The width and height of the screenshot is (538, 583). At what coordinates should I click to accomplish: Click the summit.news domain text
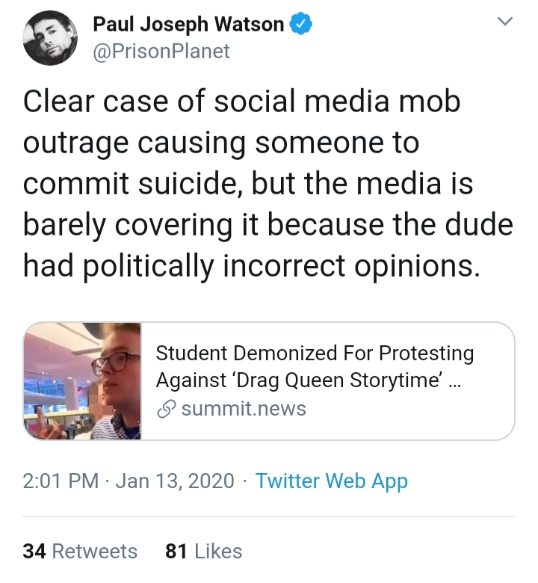click(x=244, y=409)
